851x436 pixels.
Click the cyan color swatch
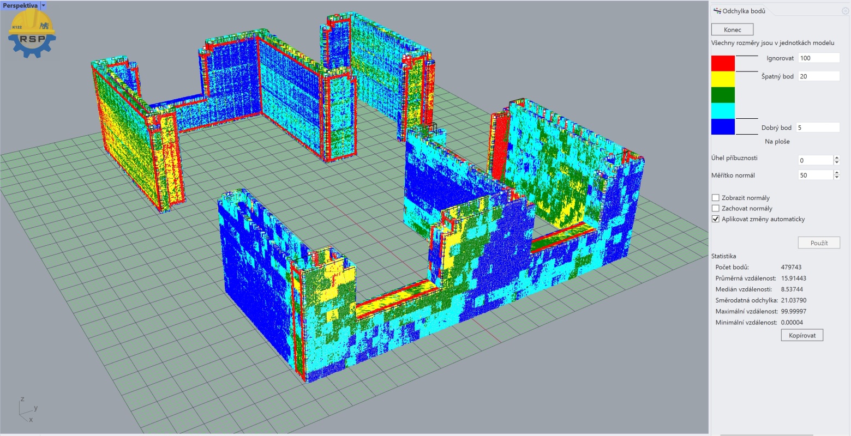tap(723, 111)
